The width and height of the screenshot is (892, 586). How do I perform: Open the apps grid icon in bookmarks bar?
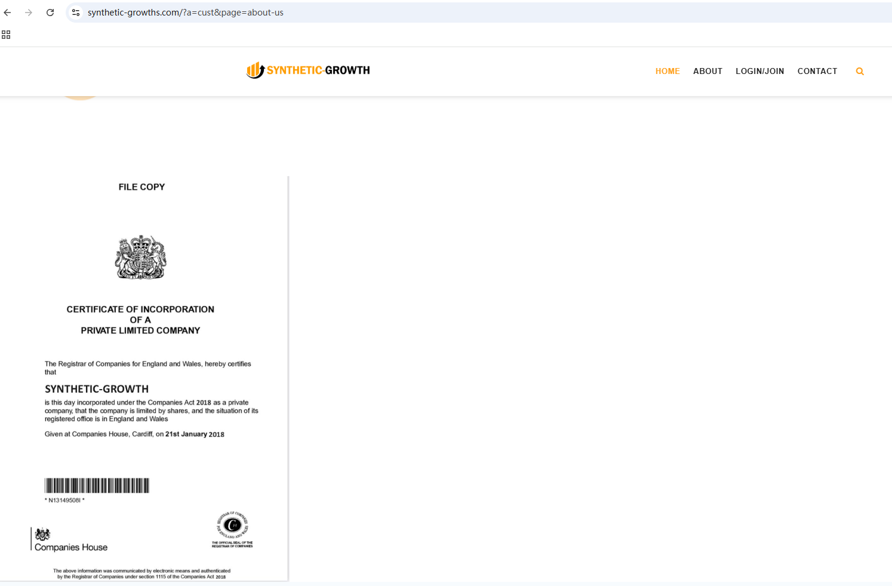coord(6,35)
